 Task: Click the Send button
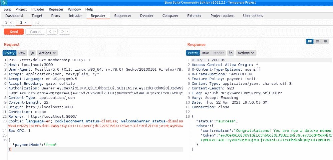[x=14, y=32]
